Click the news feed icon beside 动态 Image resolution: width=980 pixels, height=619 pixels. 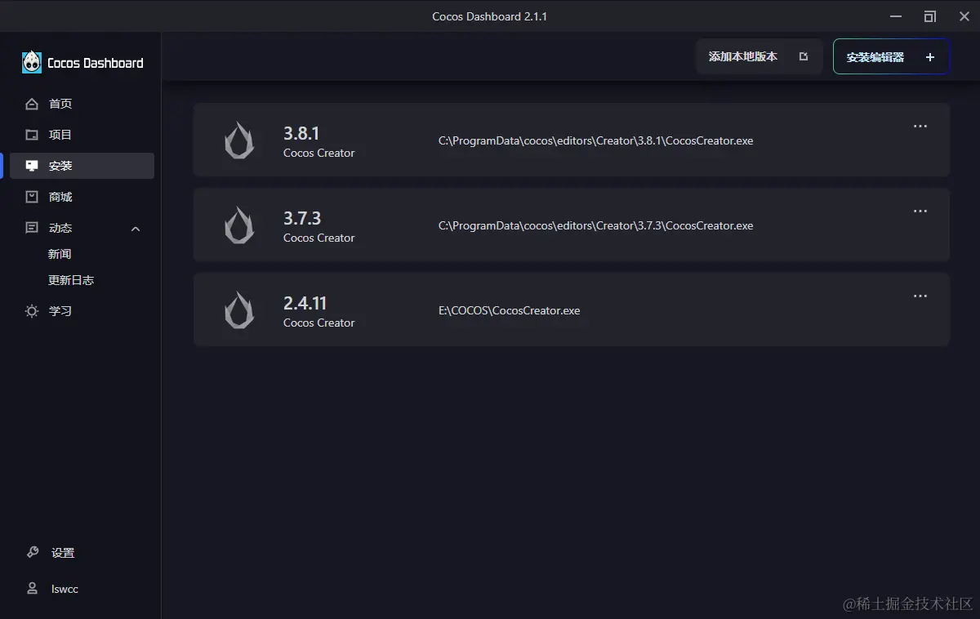32,228
